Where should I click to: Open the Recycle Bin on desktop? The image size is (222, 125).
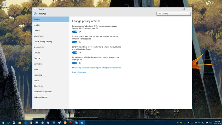(4, 4)
